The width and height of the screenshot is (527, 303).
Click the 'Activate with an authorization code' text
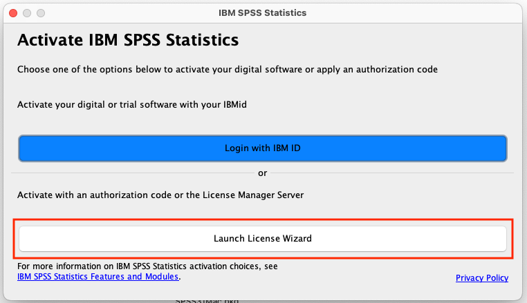click(x=160, y=195)
